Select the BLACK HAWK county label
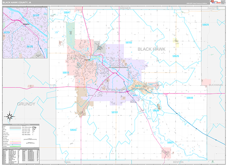 (154, 49)
